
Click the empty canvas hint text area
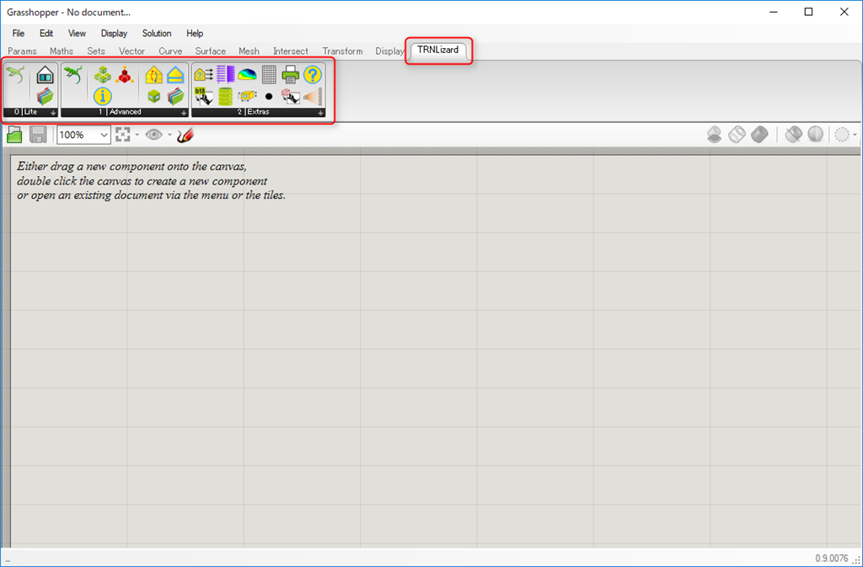[x=152, y=180]
